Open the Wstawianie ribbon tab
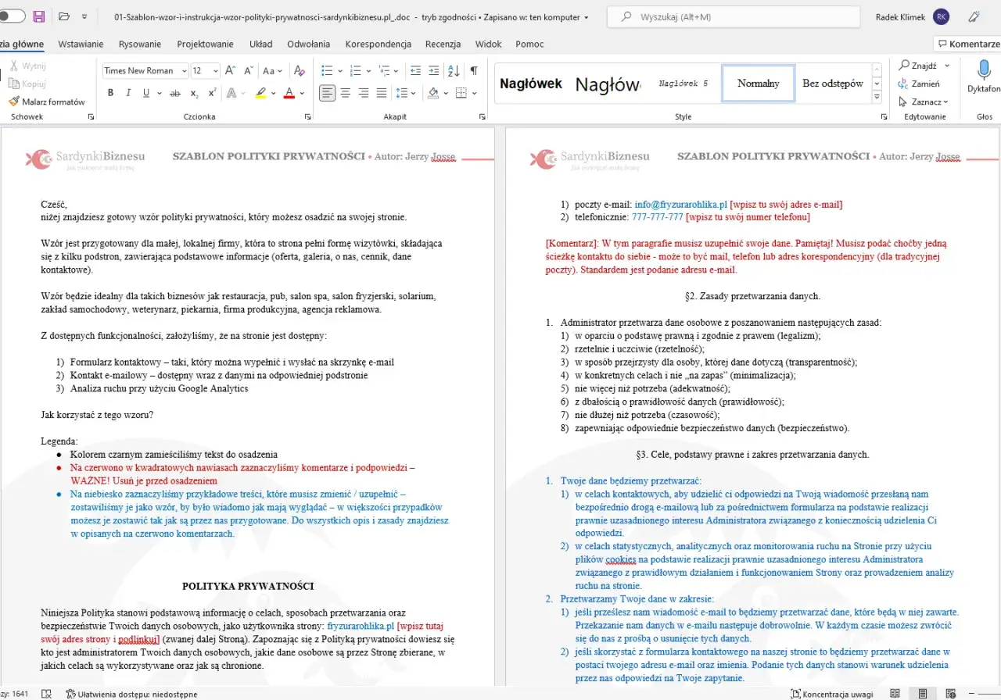The width and height of the screenshot is (1001, 700). click(81, 44)
